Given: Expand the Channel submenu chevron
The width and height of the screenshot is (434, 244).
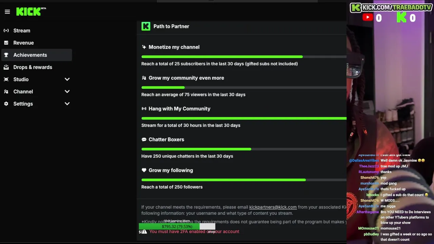Looking at the screenshot, I should (67, 91).
